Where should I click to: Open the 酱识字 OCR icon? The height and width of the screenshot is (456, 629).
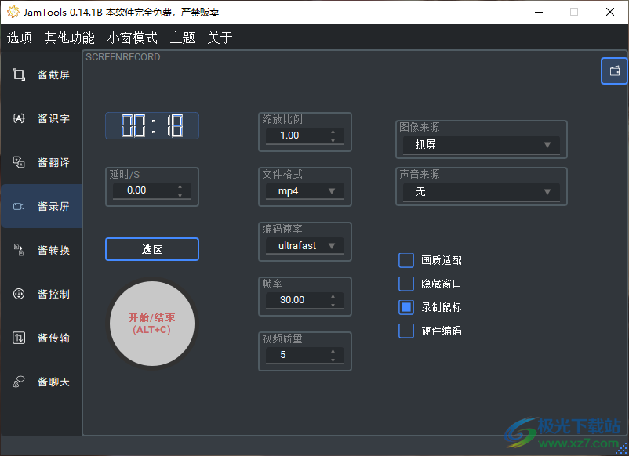[x=19, y=118]
